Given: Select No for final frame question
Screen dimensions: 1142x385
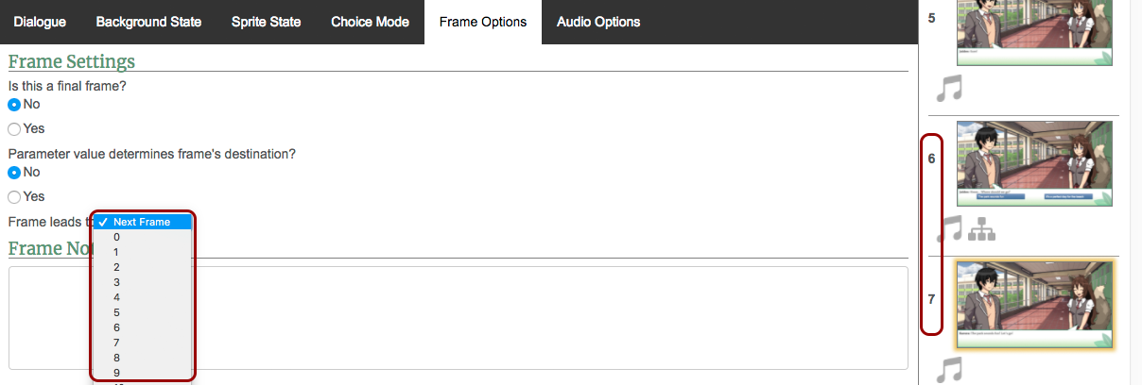Looking at the screenshot, I should (14, 105).
